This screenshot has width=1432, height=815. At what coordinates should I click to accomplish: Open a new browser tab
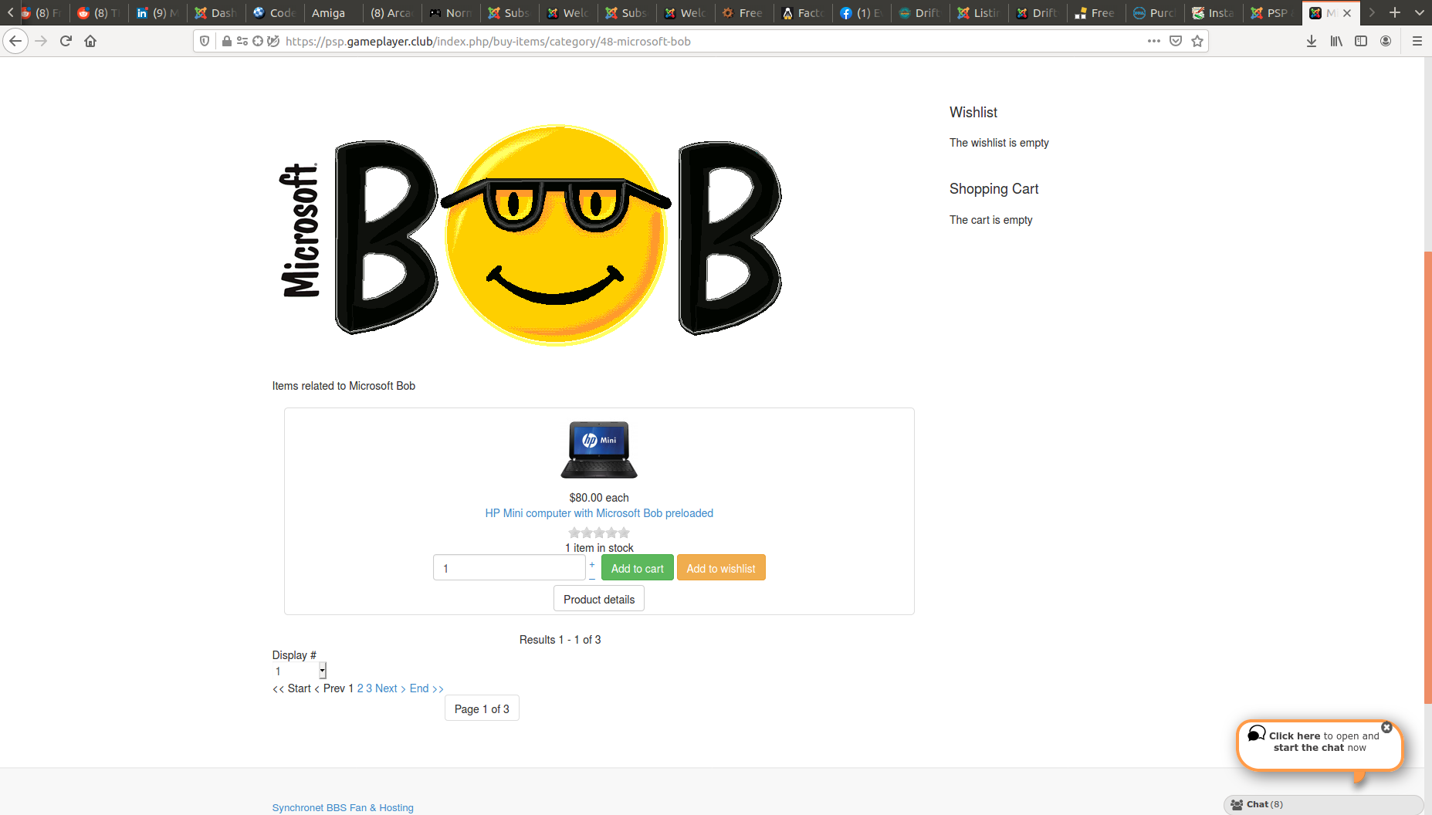tap(1395, 12)
